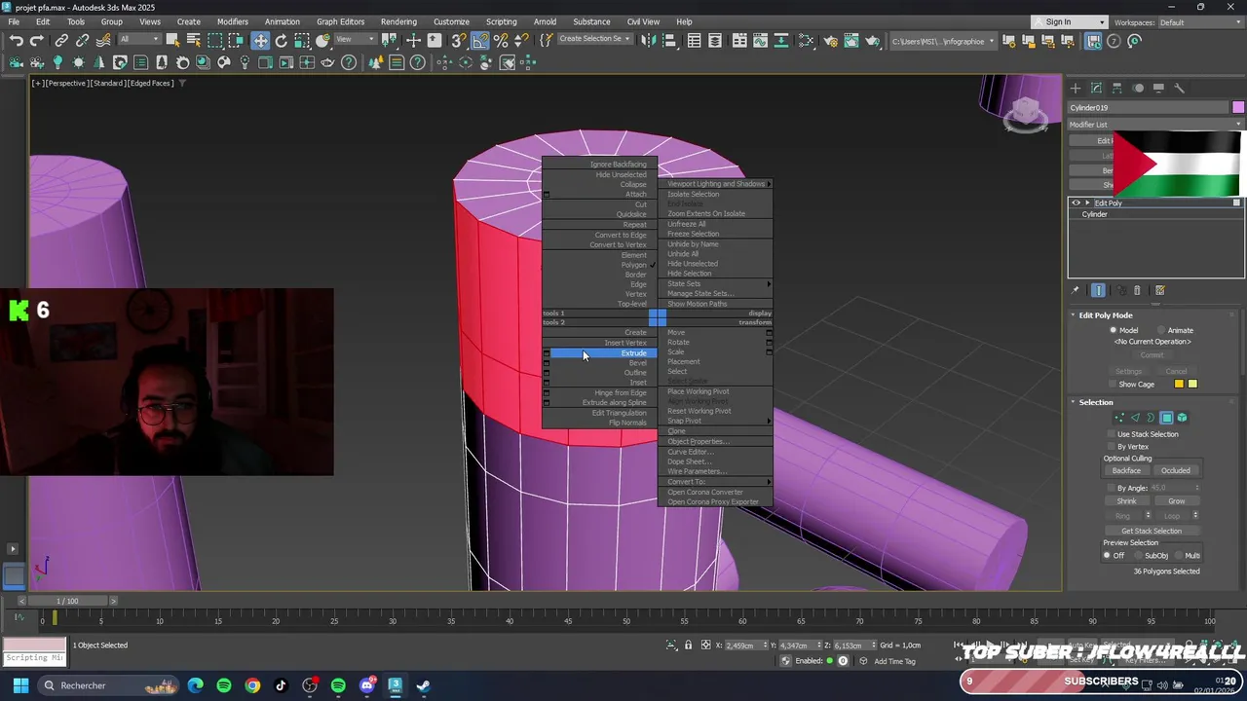The width and height of the screenshot is (1247, 701).
Task: Choose Isolate Selection in the quad menu
Action: 694,194
